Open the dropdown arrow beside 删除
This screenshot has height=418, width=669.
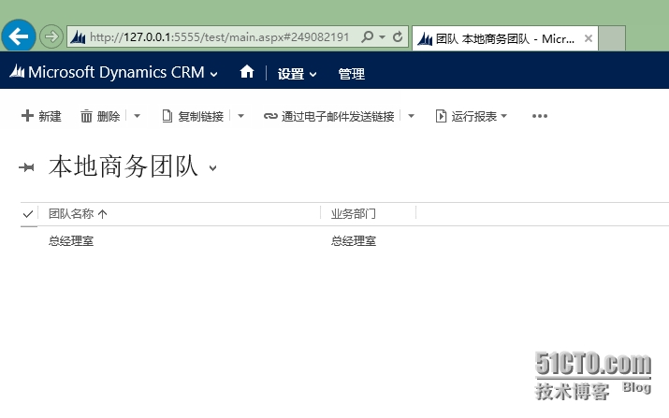[x=137, y=116]
